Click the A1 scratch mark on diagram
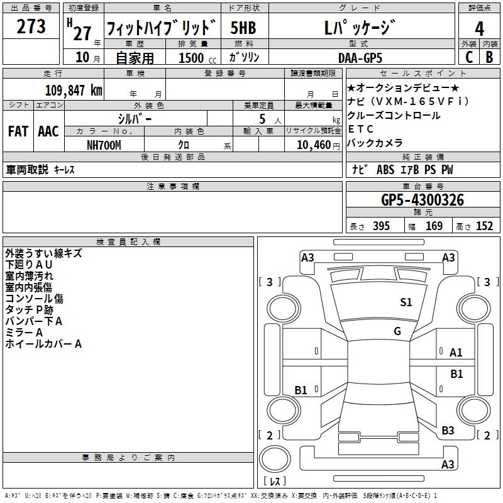503x503 pixels. 456,353
